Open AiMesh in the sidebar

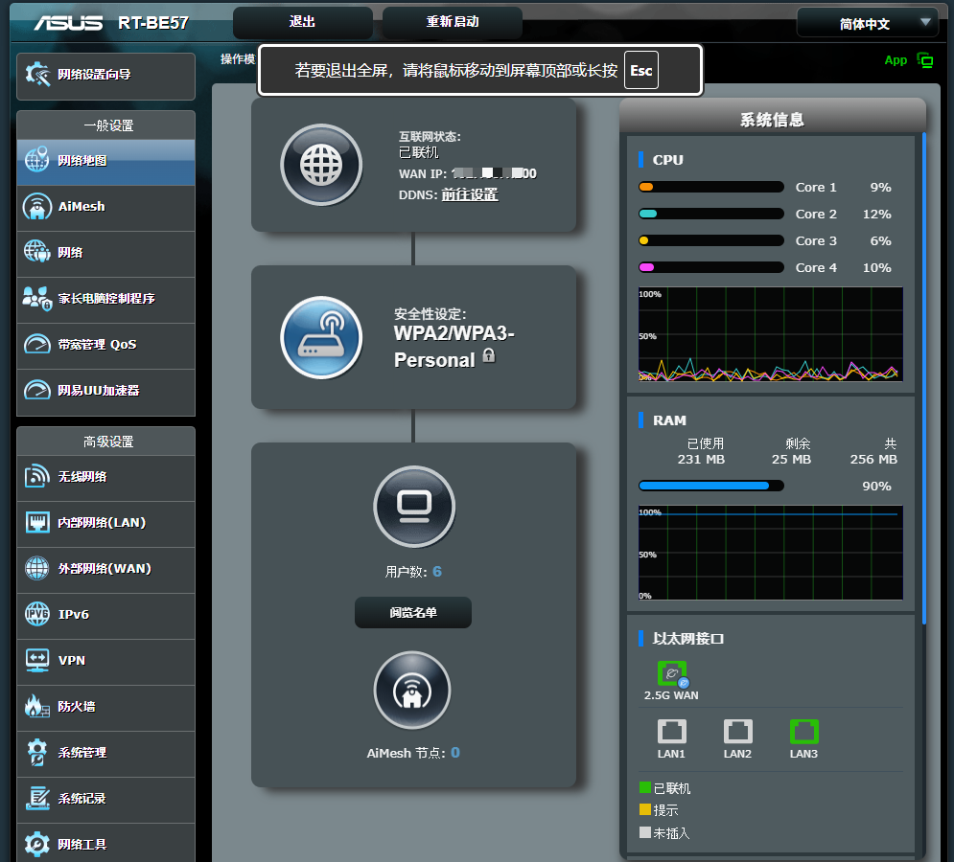105,207
